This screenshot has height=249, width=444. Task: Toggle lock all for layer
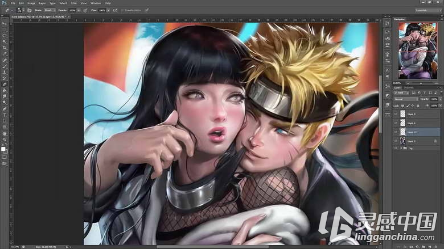pos(418,105)
